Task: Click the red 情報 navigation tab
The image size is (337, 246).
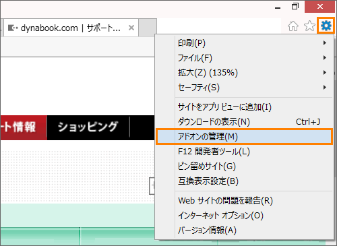Action: 24,127
